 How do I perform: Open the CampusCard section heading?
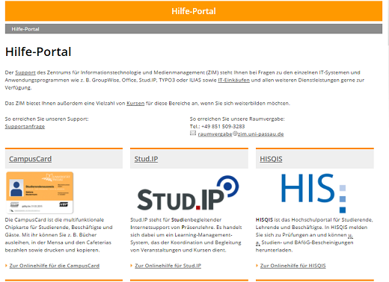pos(31,159)
